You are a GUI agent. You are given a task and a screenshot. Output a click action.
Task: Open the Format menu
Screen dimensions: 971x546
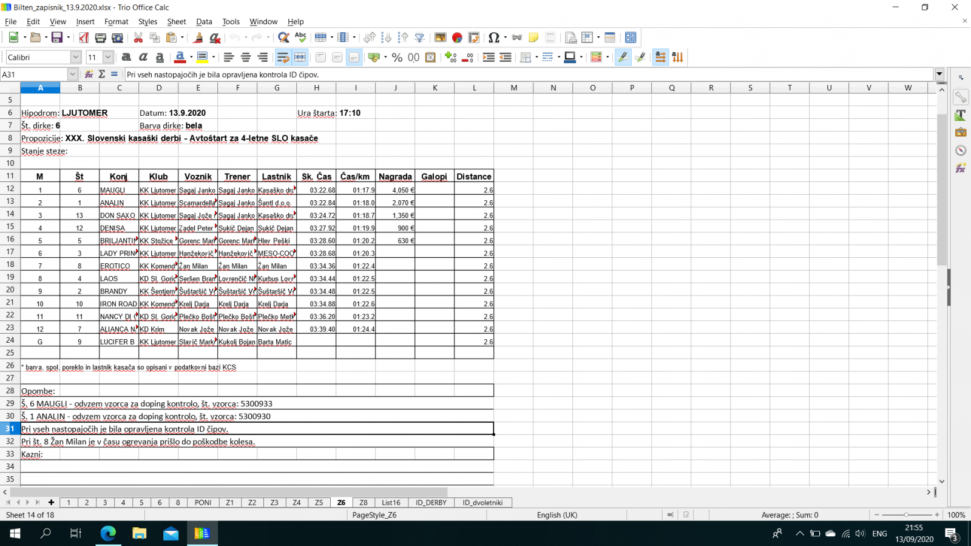(x=116, y=21)
